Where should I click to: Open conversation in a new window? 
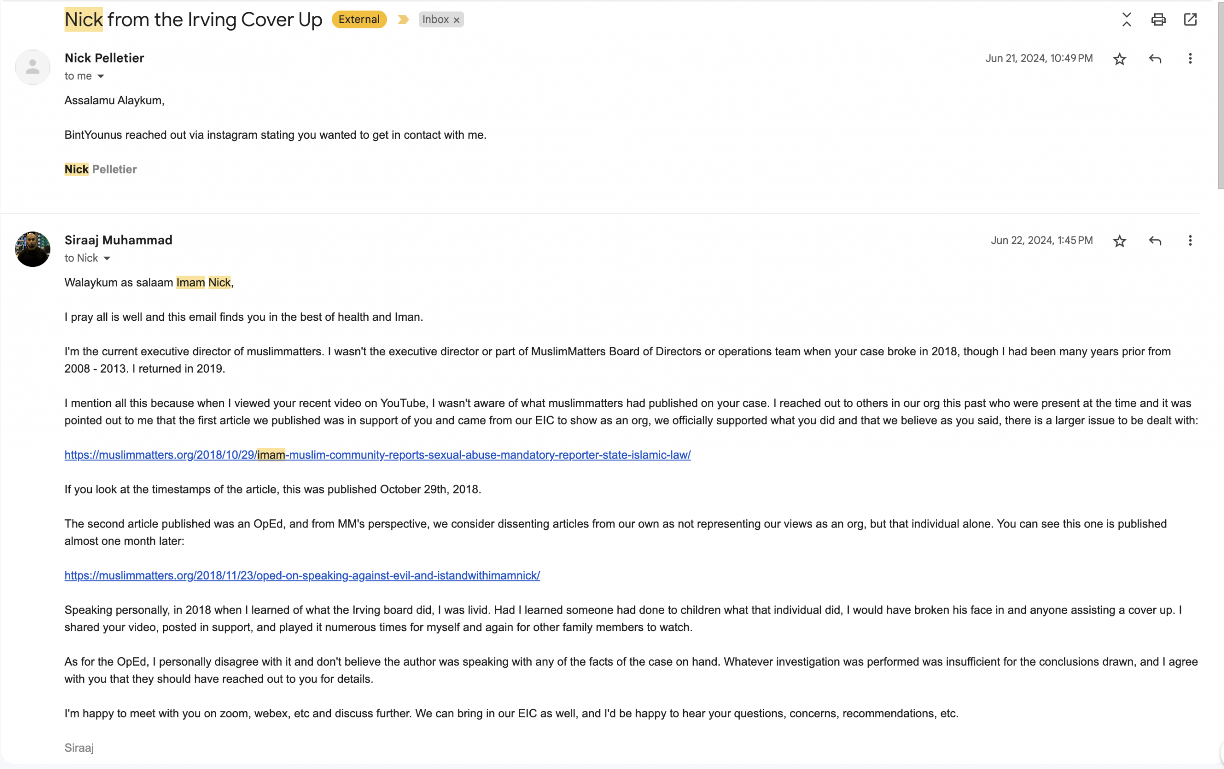1190,20
